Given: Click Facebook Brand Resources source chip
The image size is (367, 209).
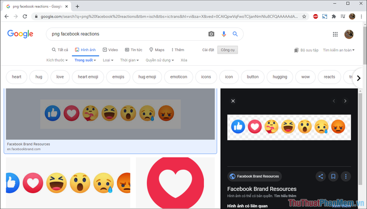Looking at the screenshot, I should point(254,177).
